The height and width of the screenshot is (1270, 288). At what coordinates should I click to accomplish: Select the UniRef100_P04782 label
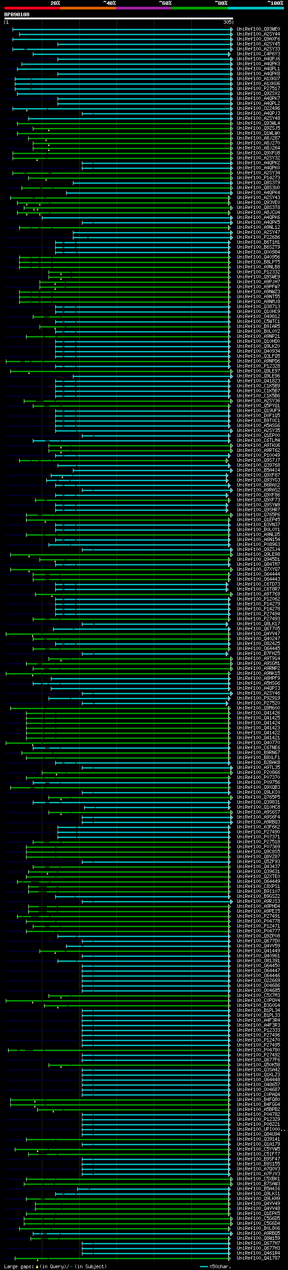tap(258, 1114)
